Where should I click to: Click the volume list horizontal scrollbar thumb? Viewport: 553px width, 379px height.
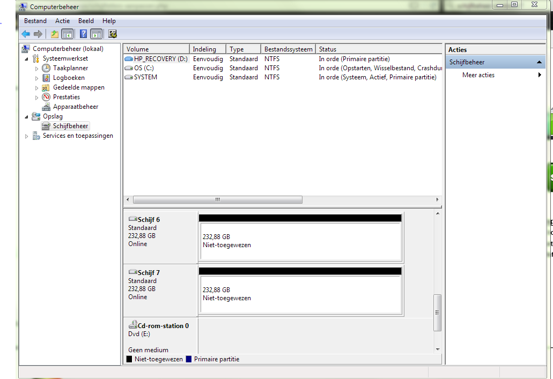click(218, 199)
